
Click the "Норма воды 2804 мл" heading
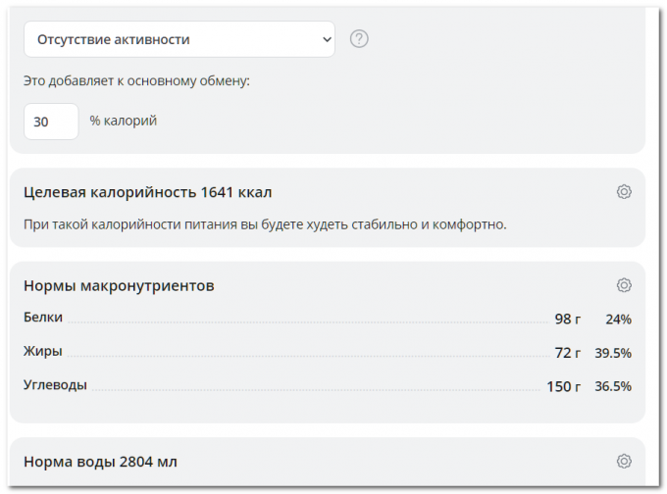(100, 461)
